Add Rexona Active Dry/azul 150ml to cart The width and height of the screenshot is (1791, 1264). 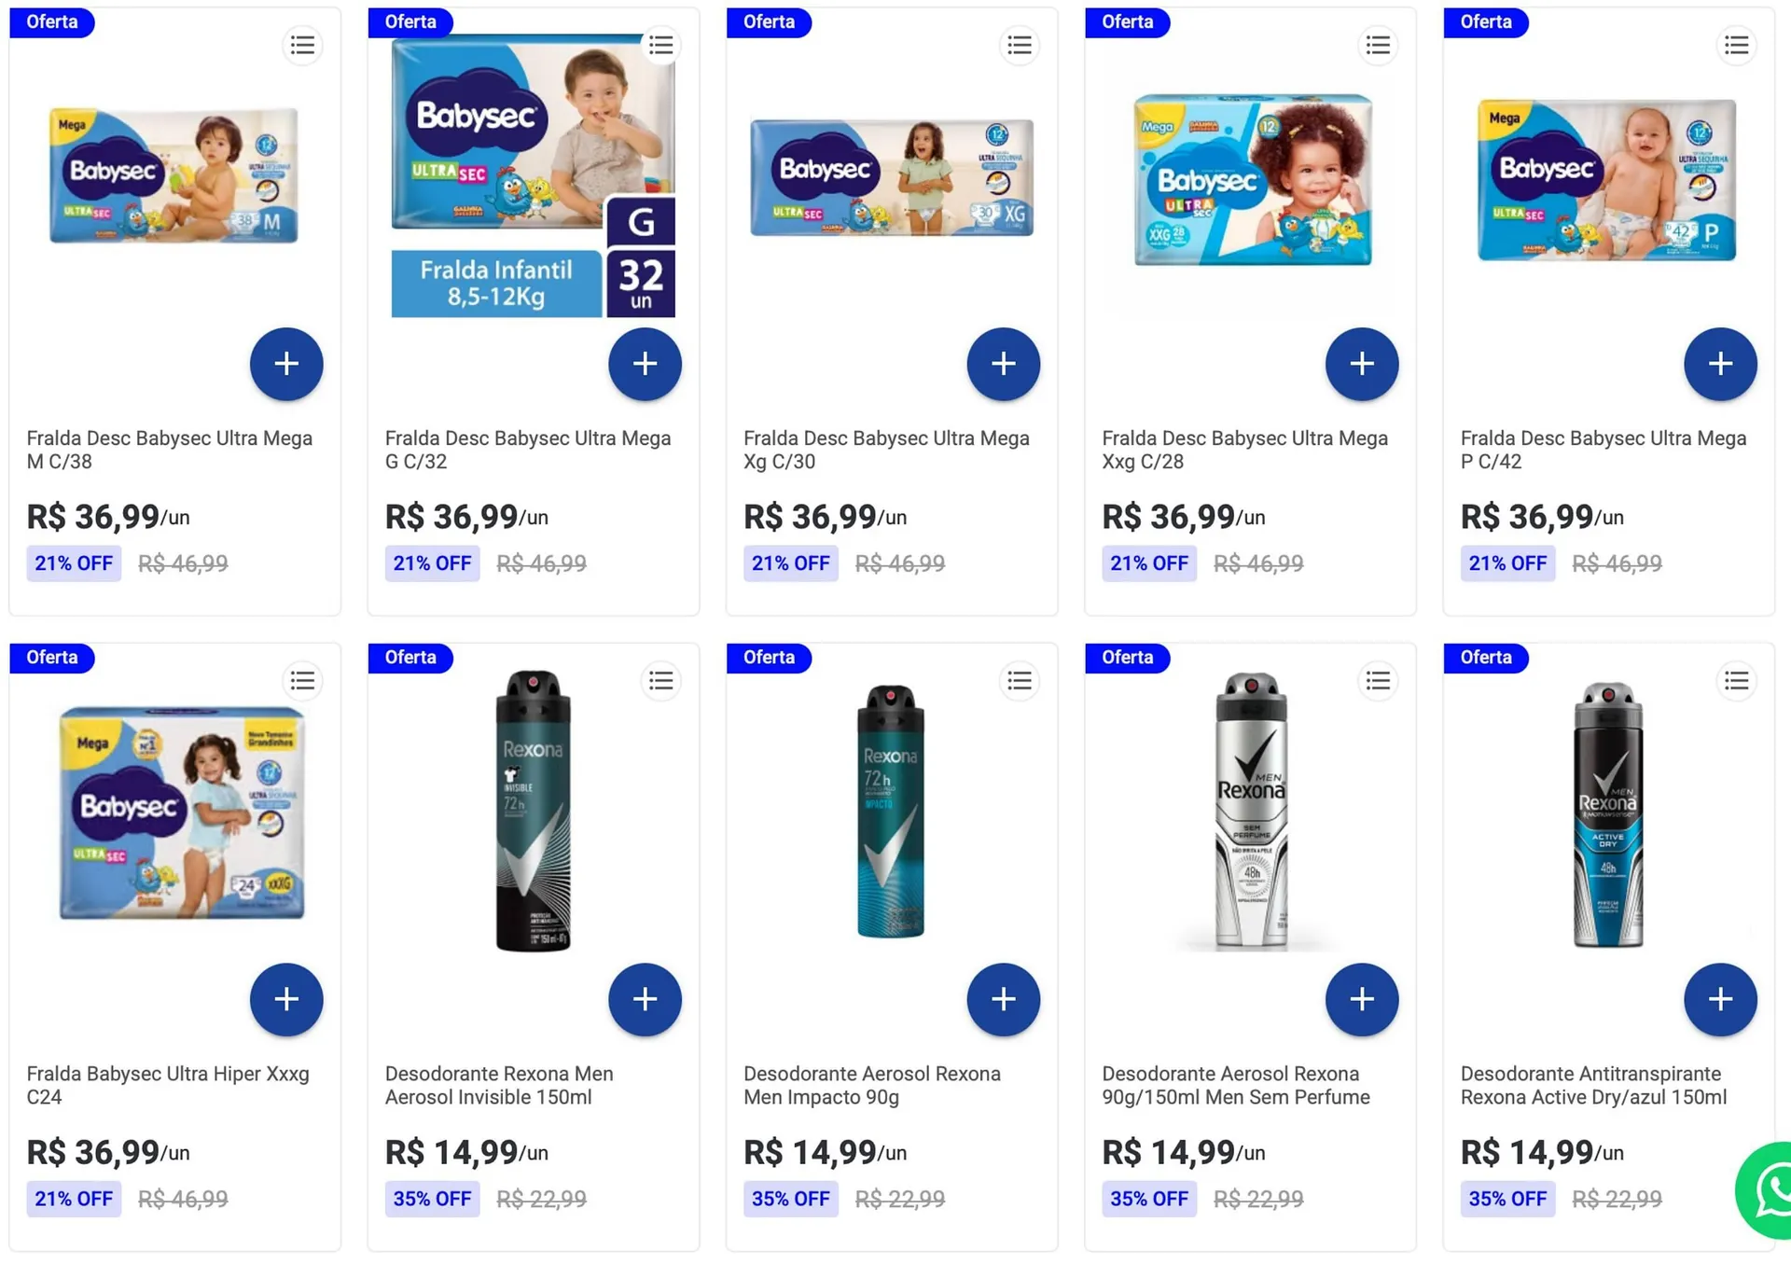pos(1719,999)
